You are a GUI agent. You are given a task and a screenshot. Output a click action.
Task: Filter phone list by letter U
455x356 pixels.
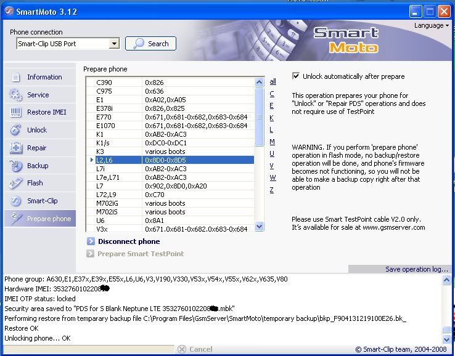pos(272,153)
